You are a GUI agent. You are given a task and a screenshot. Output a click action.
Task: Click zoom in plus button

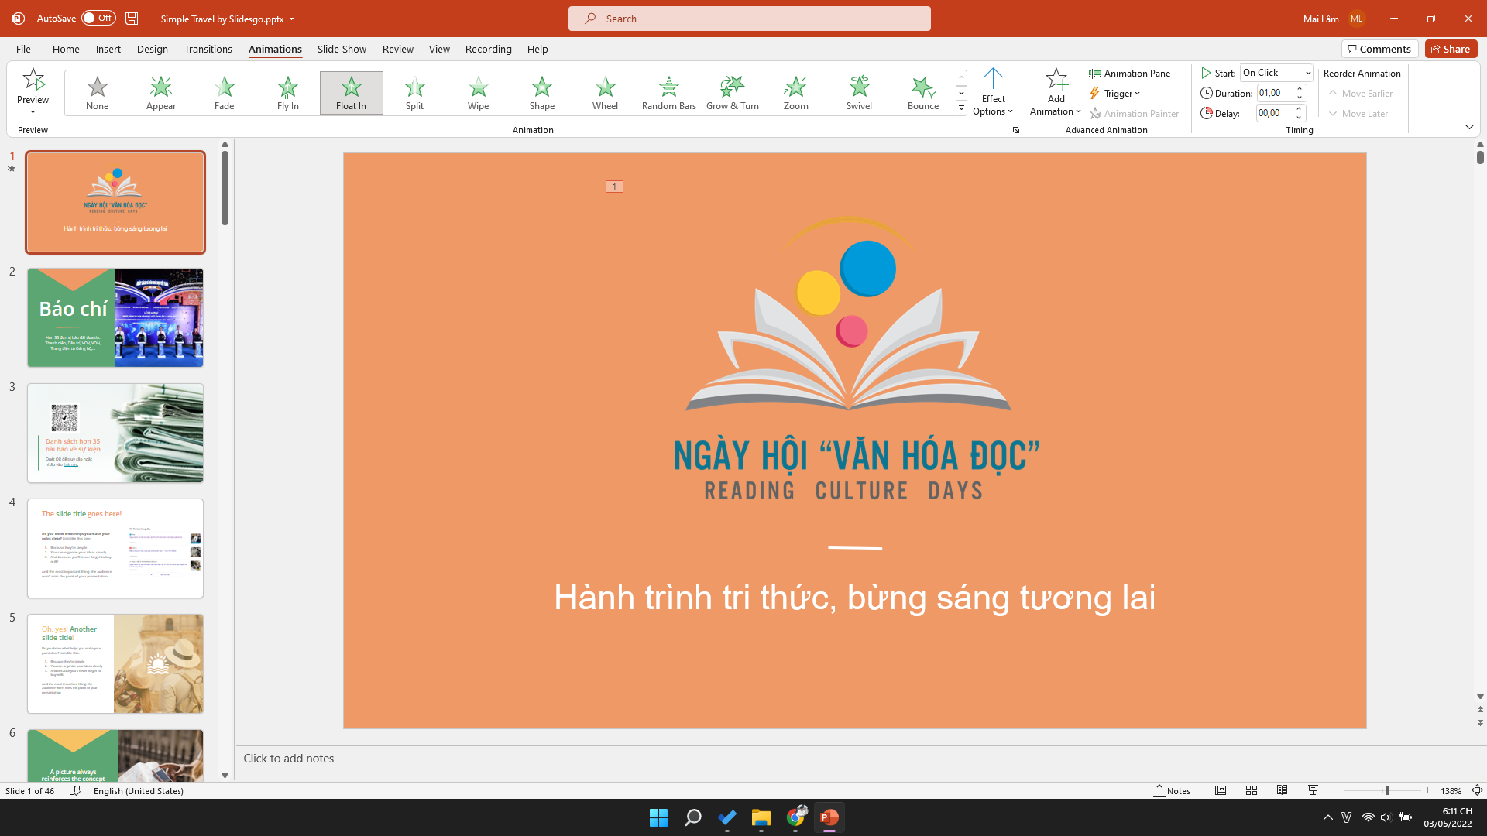click(x=1427, y=790)
